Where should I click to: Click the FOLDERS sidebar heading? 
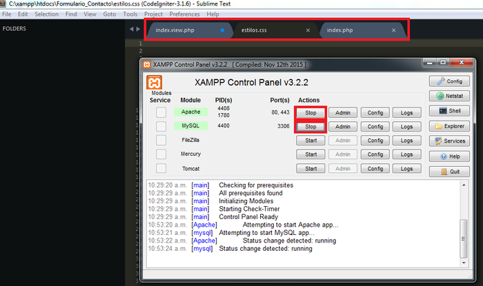14,29
